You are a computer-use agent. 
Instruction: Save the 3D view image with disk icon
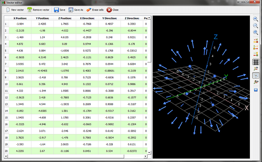(256, 90)
